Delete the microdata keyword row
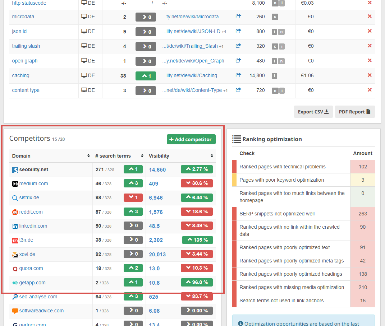This screenshot has height=326, width=385. tap(370, 17)
